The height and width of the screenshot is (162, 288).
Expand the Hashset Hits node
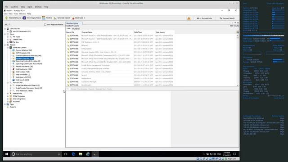tap(8, 94)
